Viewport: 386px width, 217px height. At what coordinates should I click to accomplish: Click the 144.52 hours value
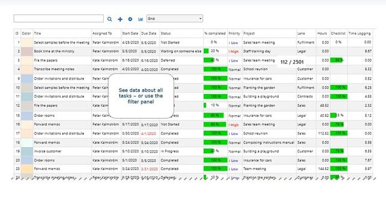coord(323,169)
